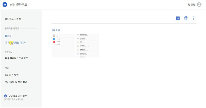
Task: Click the Samsung Cloud logo icon
Action: 5,4
